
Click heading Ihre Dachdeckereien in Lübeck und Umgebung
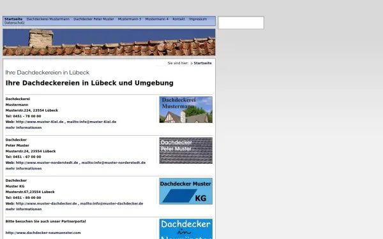(x=89, y=83)
